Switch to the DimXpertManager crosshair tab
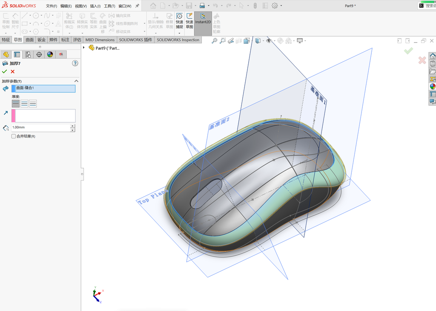The width and height of the screenshot is (436, 311). [39, 55]
